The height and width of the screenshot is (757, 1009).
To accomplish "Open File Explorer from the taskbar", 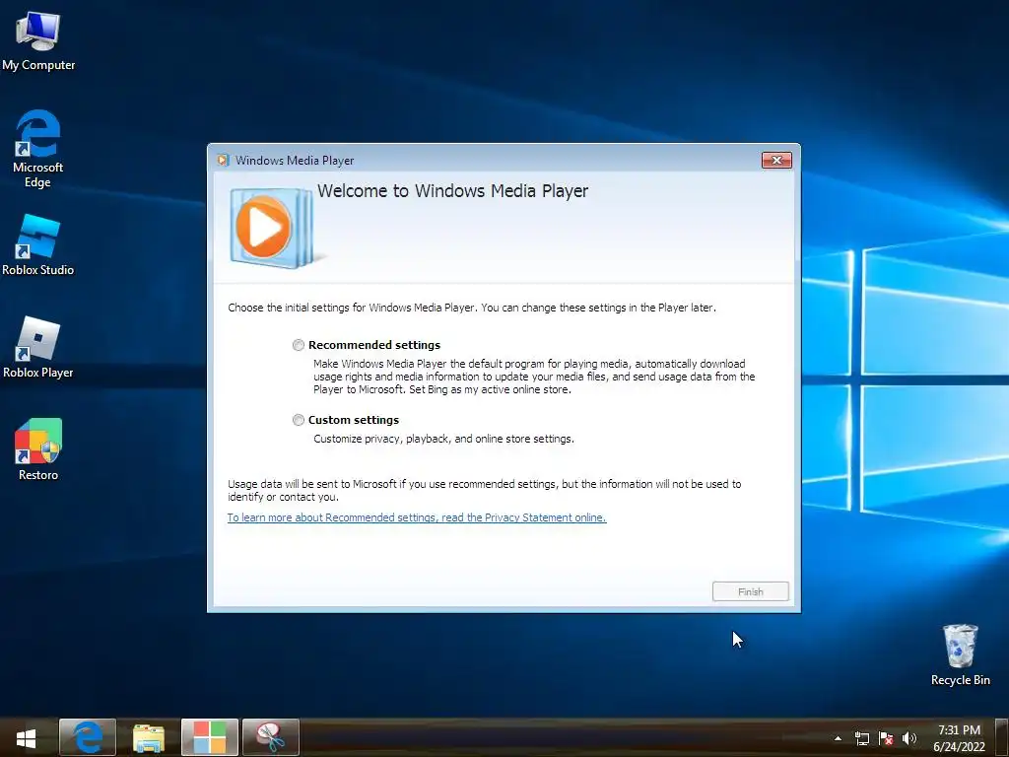I will pos(149,737).
